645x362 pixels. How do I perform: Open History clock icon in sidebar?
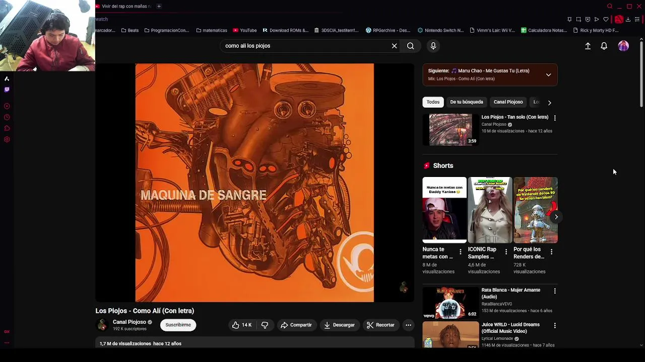pyautogui.click(x=7, y=117)
